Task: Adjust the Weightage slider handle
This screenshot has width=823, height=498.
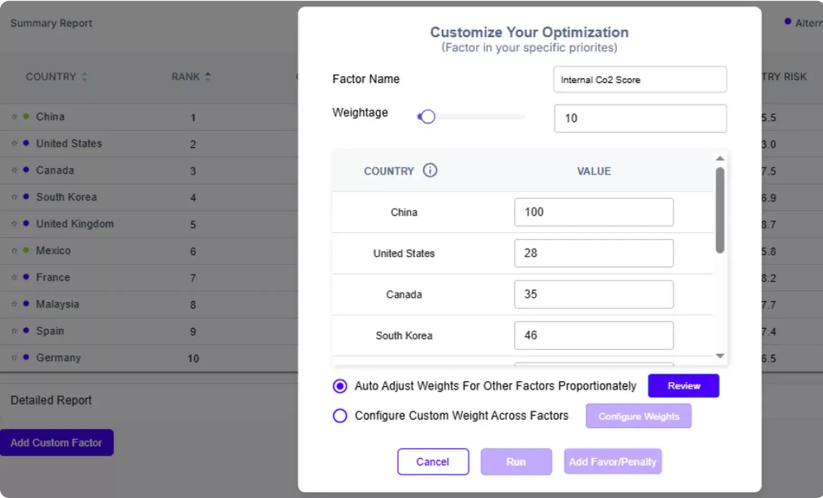Action: [x=427, y=117]
